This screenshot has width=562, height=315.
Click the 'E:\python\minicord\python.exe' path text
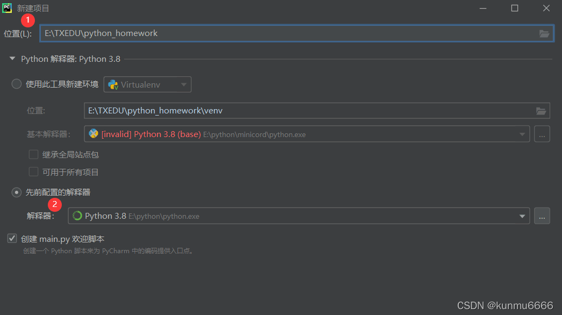pyautogui.click(x=255, y=134)
